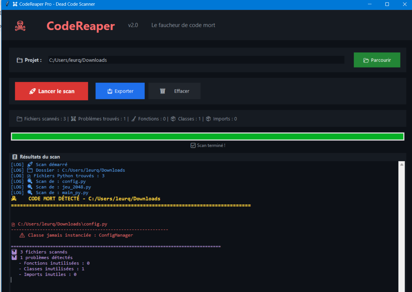
Task: Click the Classes : 1 statistic
Action: pyautogui.click(x=190, y=119)
